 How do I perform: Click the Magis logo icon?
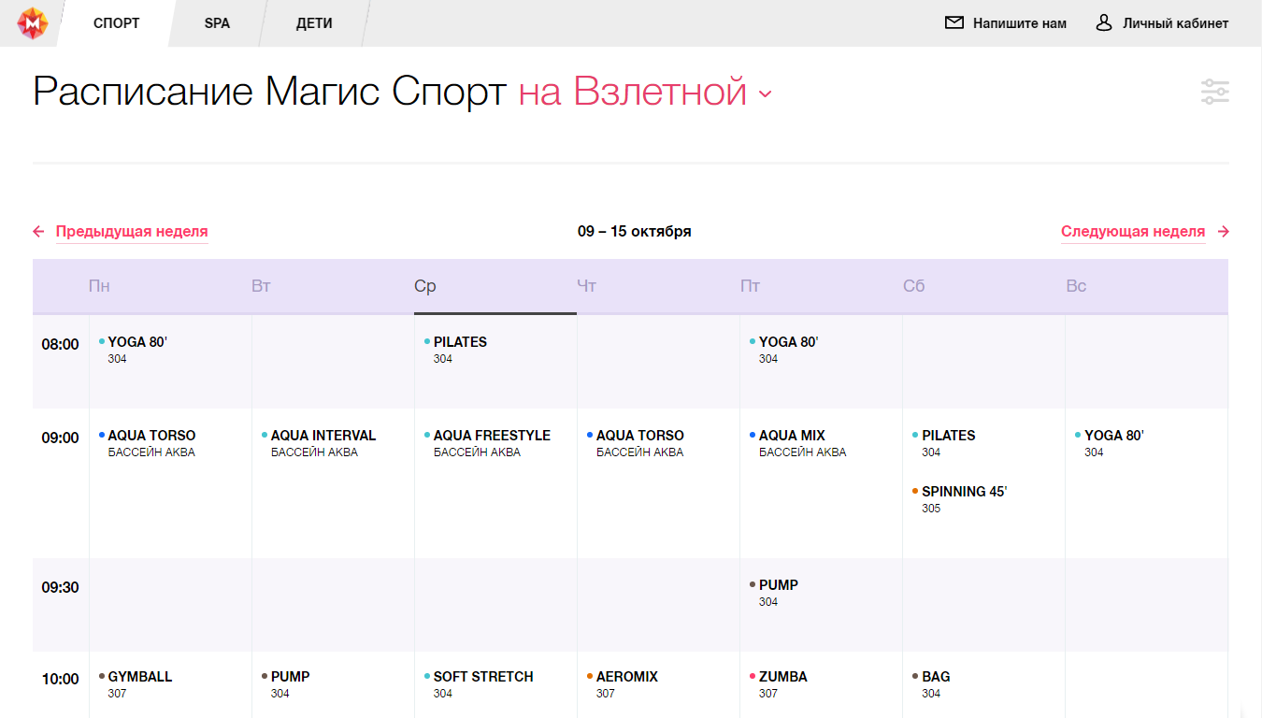coord(33,23)
